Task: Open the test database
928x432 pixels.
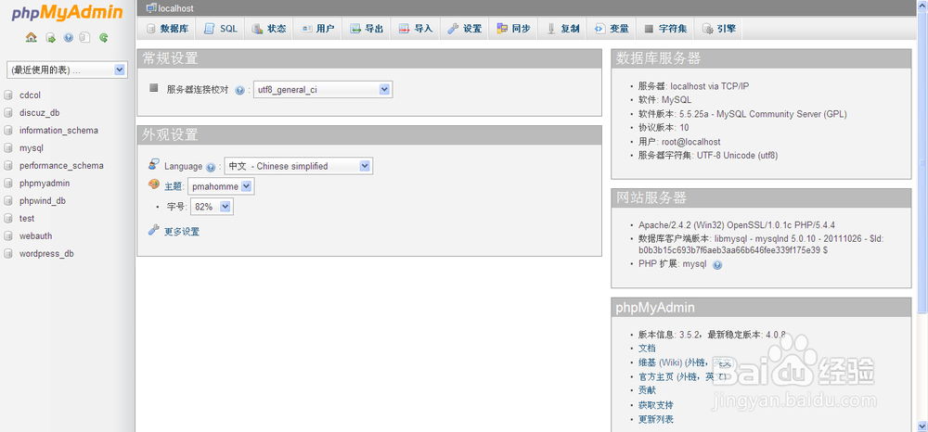Action: click(27, 218)
